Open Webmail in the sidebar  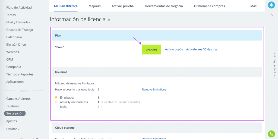point(12,52)
